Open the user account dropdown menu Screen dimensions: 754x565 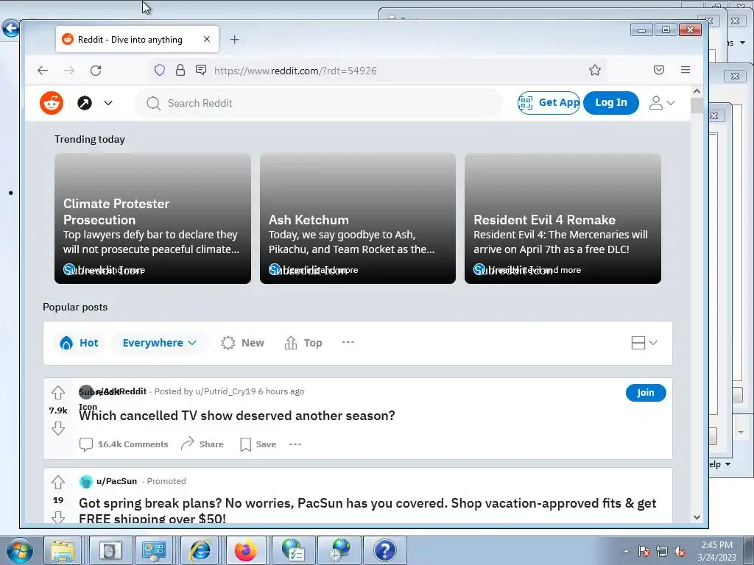[662, 102]
